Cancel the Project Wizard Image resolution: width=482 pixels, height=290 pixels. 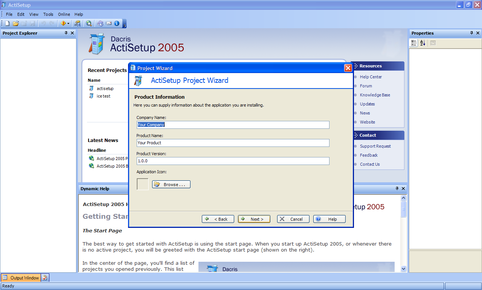(x=293, y=219)
